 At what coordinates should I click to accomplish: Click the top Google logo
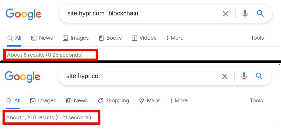coord(23,14)
